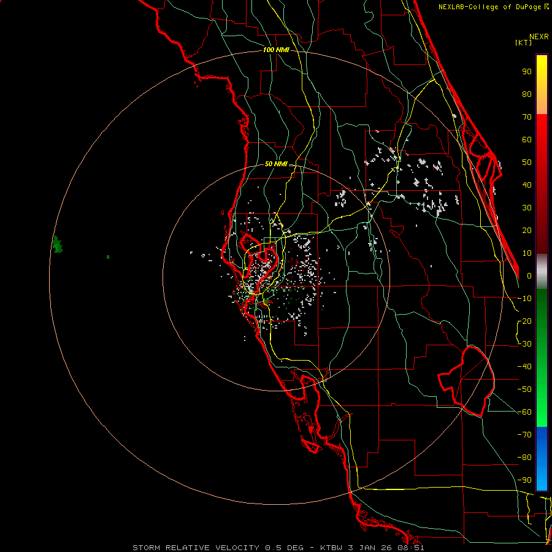This screenshot has height=552, width=552.
Task: Click the -50 value on the velocity scale
Action: (524, 389)
